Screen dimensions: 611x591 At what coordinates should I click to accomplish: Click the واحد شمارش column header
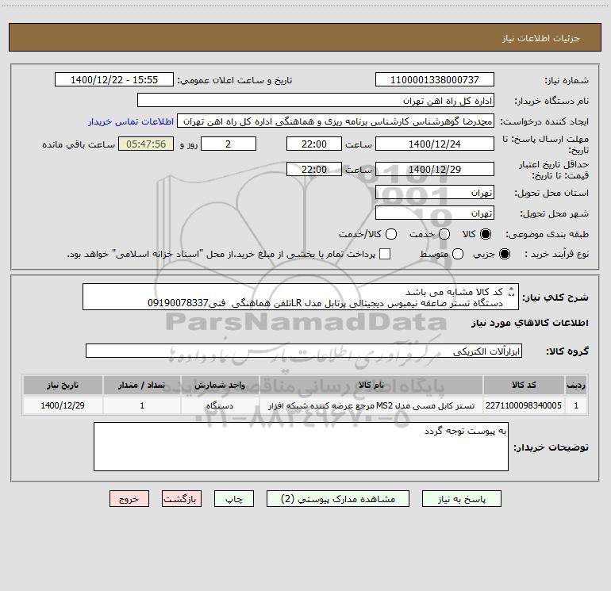pos(220,385)
